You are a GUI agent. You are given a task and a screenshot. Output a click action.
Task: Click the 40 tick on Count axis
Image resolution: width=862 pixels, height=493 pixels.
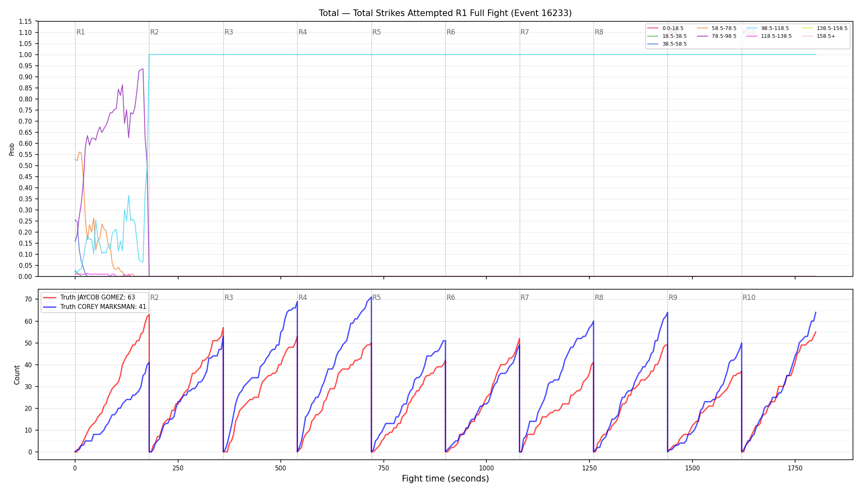28,365
